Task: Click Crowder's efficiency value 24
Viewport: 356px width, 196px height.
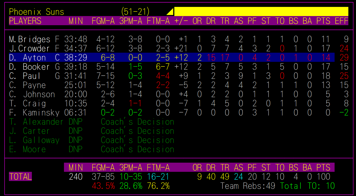Action: (344, 48)
